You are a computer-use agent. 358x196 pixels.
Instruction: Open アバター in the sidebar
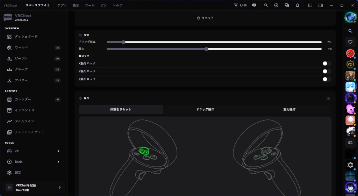33,80
